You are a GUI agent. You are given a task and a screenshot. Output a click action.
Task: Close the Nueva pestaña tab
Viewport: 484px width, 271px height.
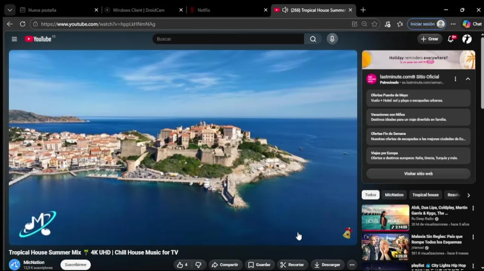(x=96, y=10)
